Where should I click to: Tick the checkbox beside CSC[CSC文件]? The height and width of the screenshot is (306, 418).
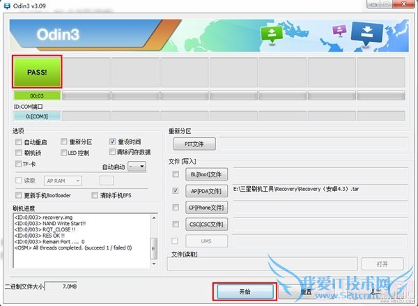176,224
